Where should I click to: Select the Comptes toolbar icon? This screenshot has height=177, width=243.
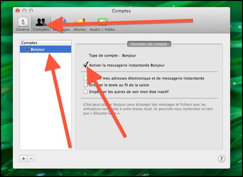point(41,24)
